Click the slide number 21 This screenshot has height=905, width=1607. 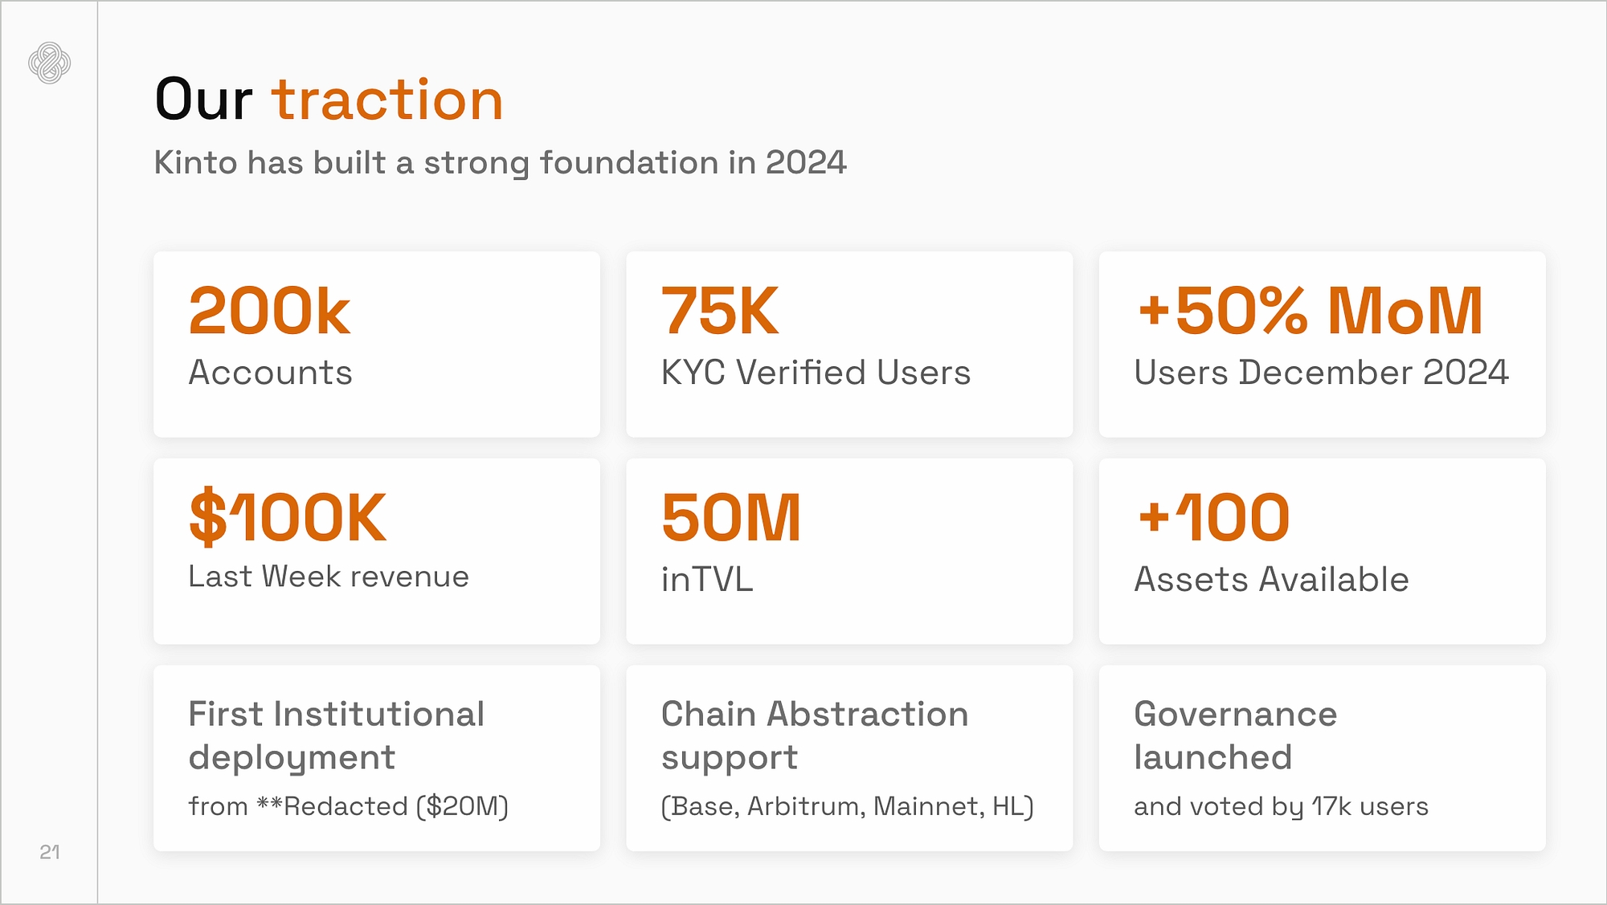tap(50, 852)
